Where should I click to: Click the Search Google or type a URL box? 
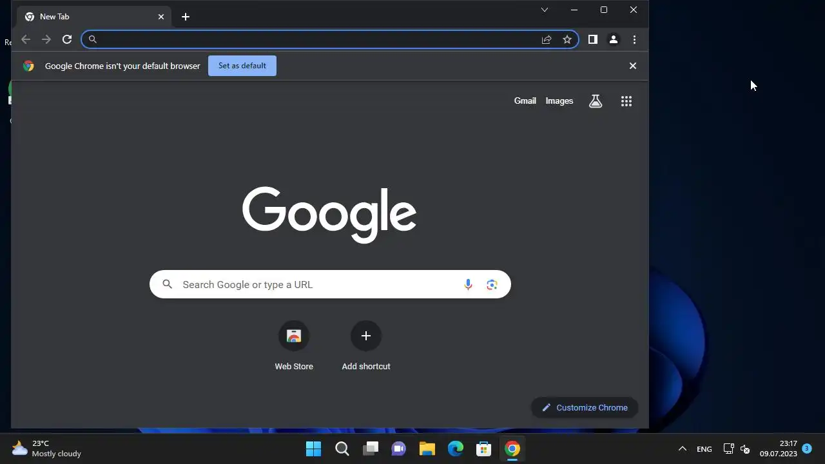(x=330, y=284)
